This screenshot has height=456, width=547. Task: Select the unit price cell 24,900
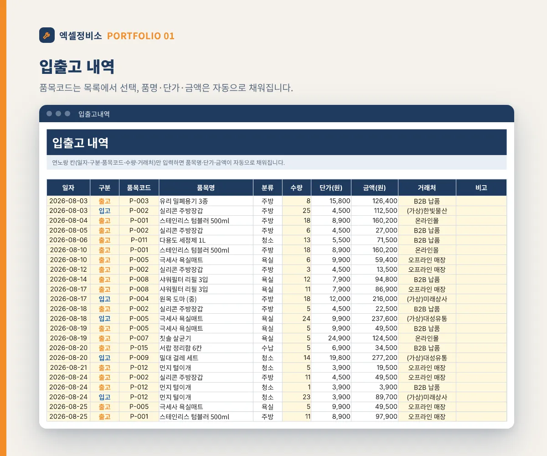pyautogui.click(x=331, y=338)
